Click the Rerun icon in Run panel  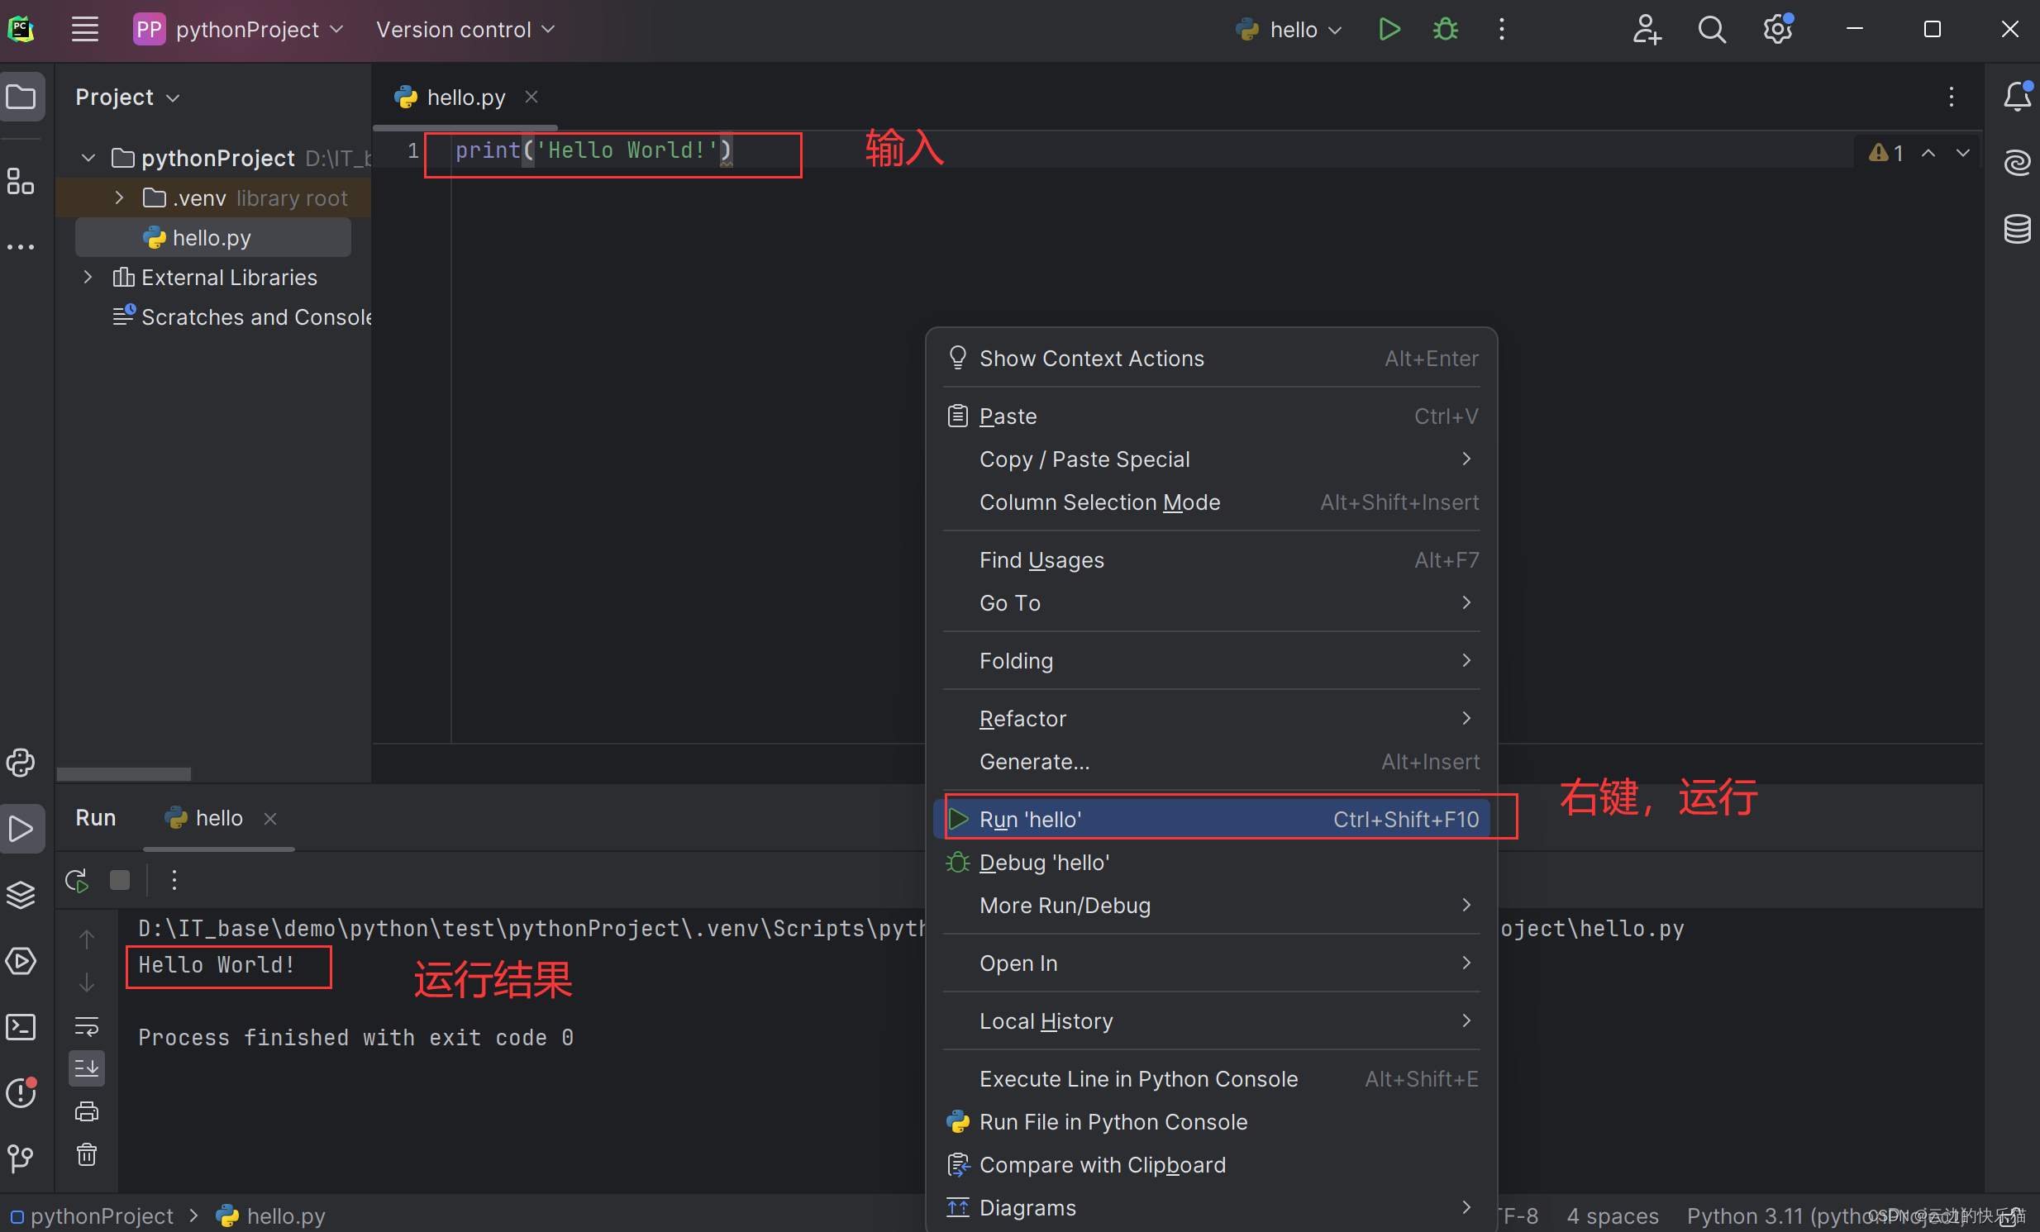point(77,880)
